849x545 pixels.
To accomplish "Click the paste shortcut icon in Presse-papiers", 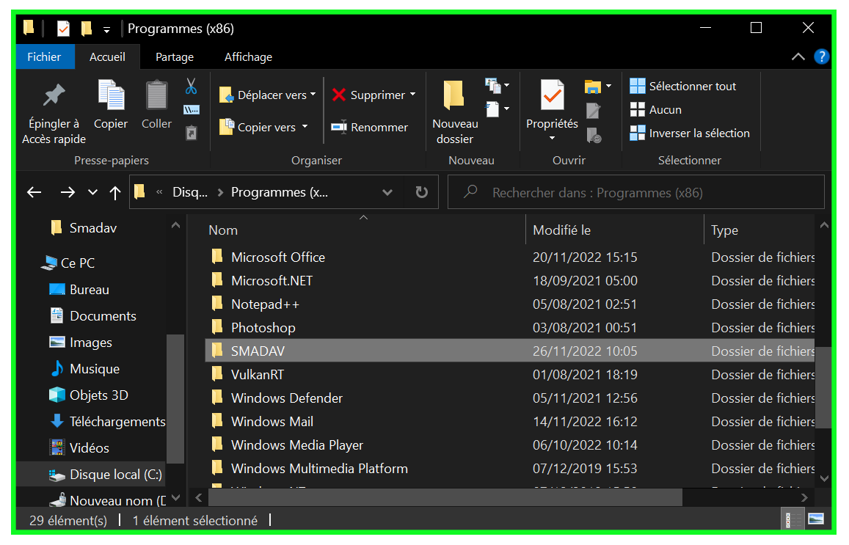I will pyautogui.click(x=191, y=133).
